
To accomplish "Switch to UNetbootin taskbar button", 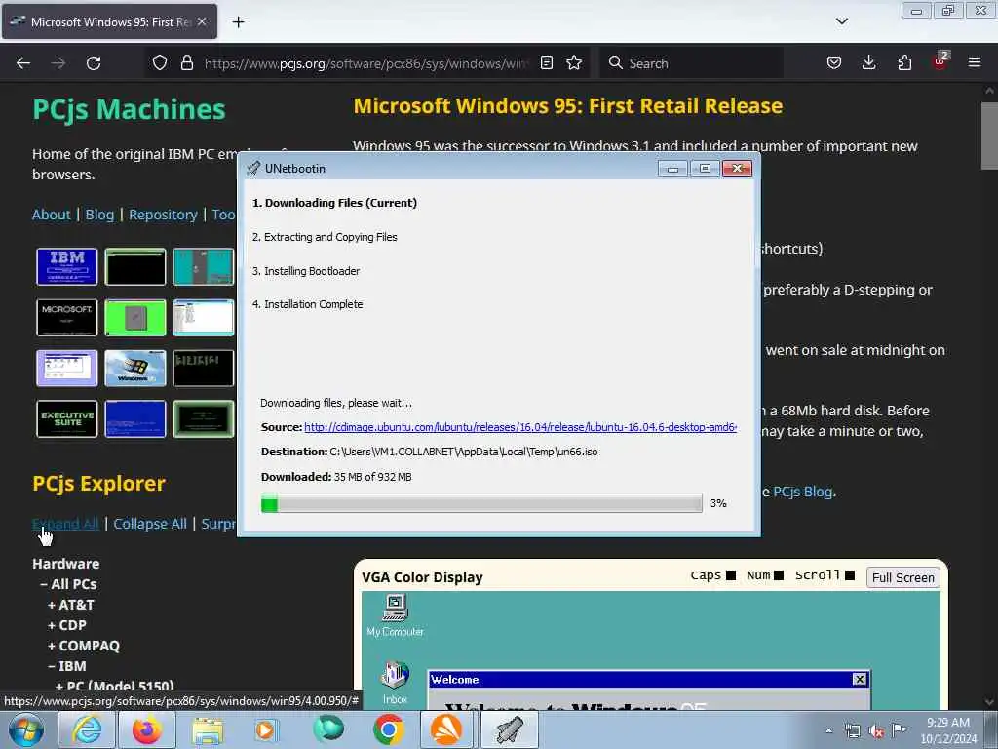I will pyautogui.click(x=509, y=729).
